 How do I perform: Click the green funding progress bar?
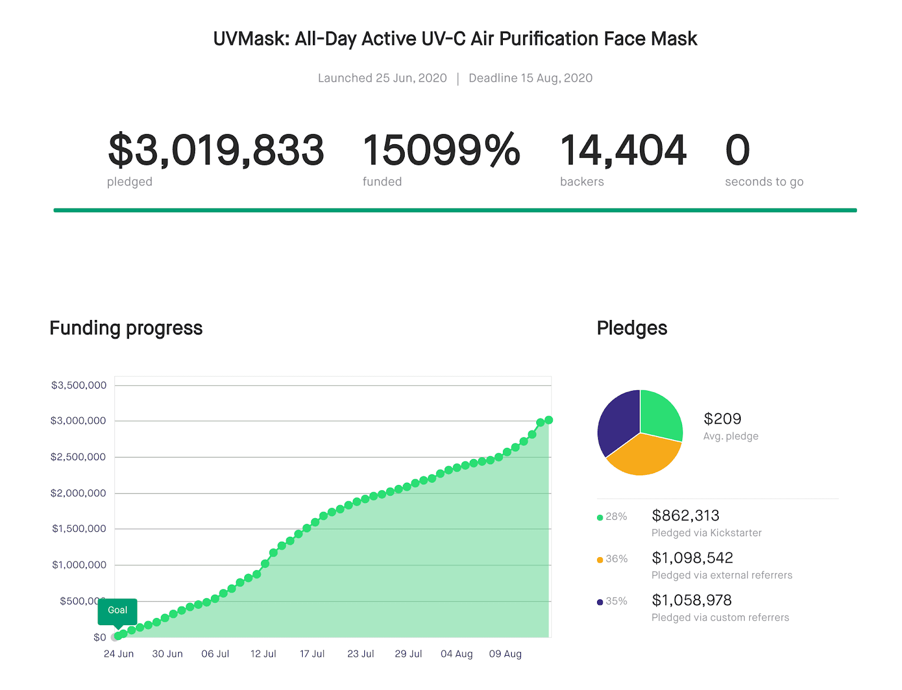455,210
